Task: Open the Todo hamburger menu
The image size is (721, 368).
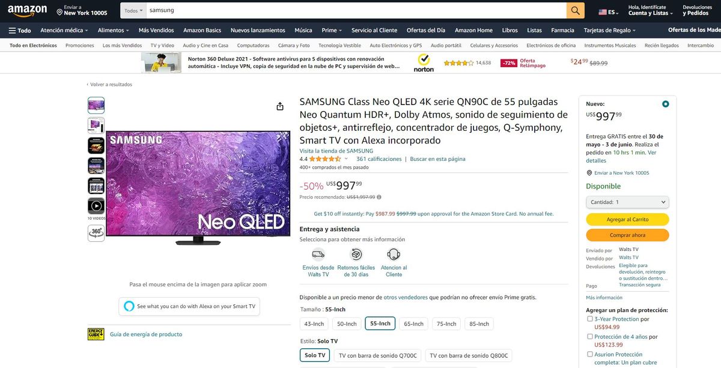Action: coord(20,31)
